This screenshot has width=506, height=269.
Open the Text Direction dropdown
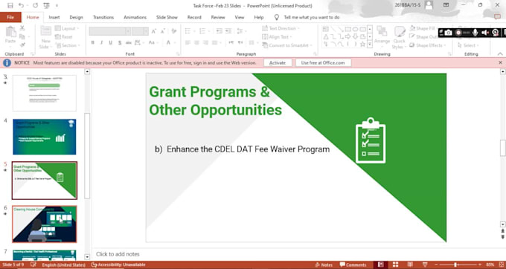pyautogui.click(x=281, y=28)
